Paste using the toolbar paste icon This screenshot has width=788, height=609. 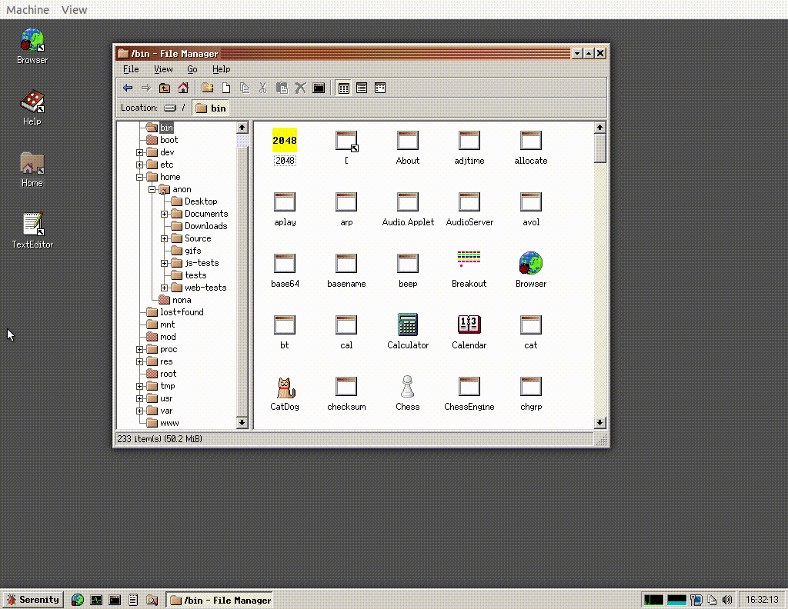click(x=282, y=88)
